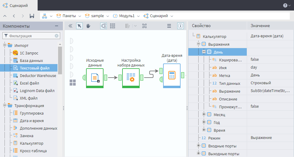
Task: Collapse the Импорт folder
Action: [x=5, y=45]
